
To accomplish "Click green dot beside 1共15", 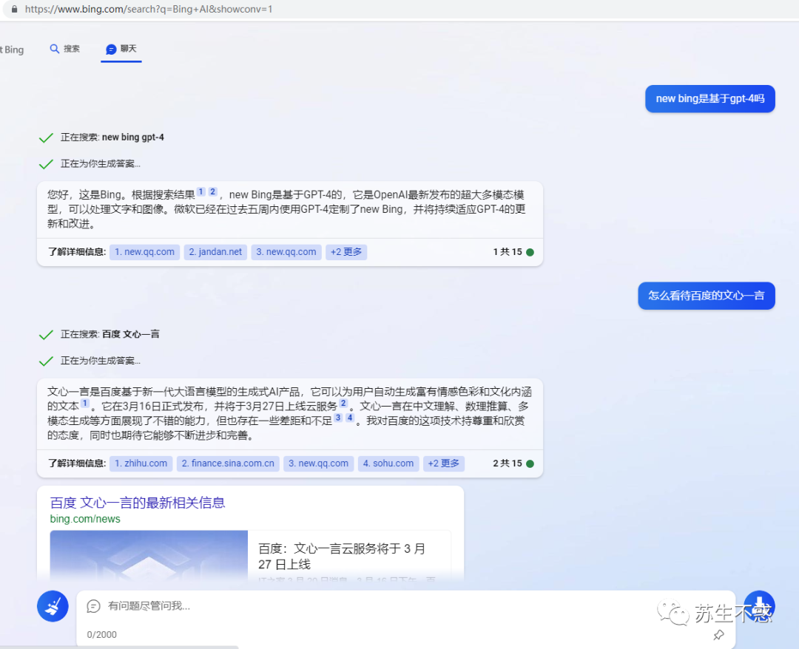I will (x=530, y=252).
